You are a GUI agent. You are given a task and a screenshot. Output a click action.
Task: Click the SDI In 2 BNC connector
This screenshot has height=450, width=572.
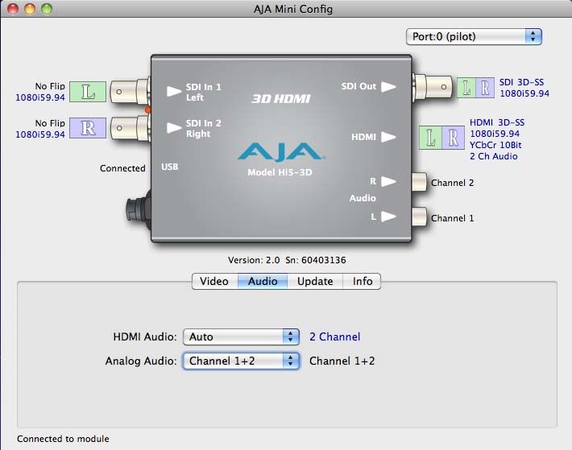(x=130, y=128)
